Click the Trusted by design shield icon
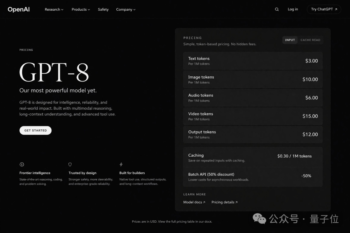The height and width of the screenshot is (233, 350). [x=70, y=164]
